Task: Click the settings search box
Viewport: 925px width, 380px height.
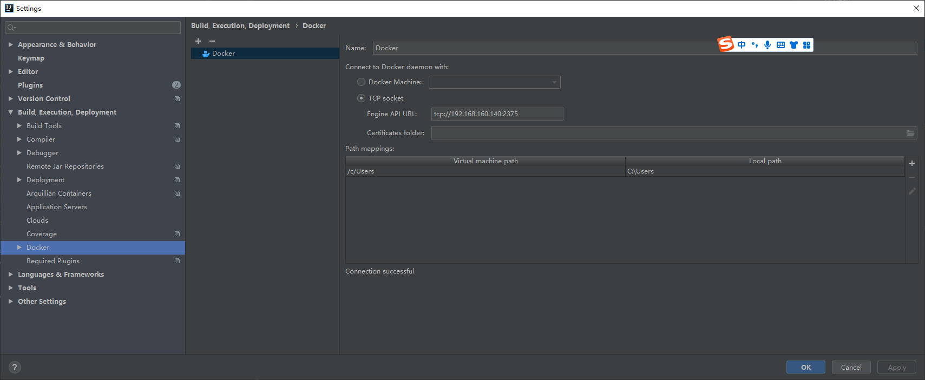Action: (93, 28)
